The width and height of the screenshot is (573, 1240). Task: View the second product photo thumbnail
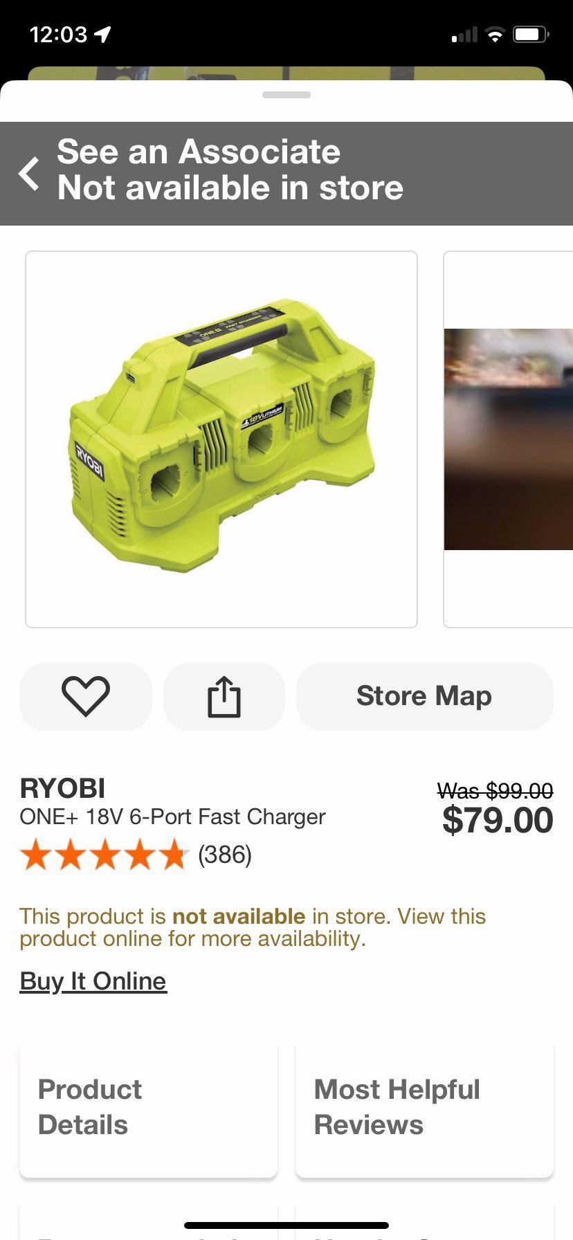tap(508, 439)
